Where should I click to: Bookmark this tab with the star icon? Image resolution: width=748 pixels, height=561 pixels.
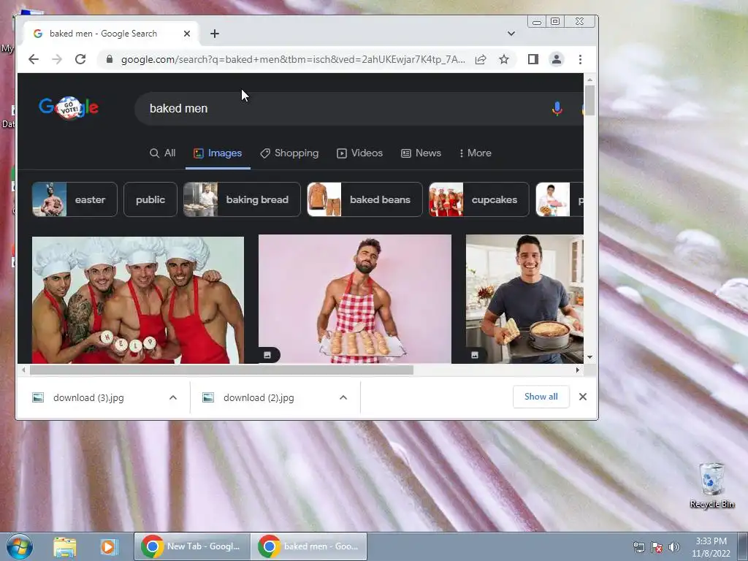[504, 59]
